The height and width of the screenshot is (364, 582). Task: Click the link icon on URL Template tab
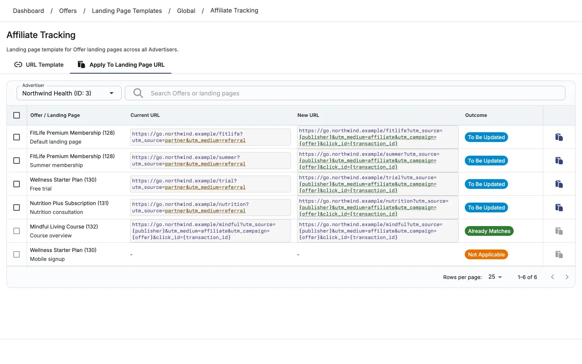pos(18,65)
